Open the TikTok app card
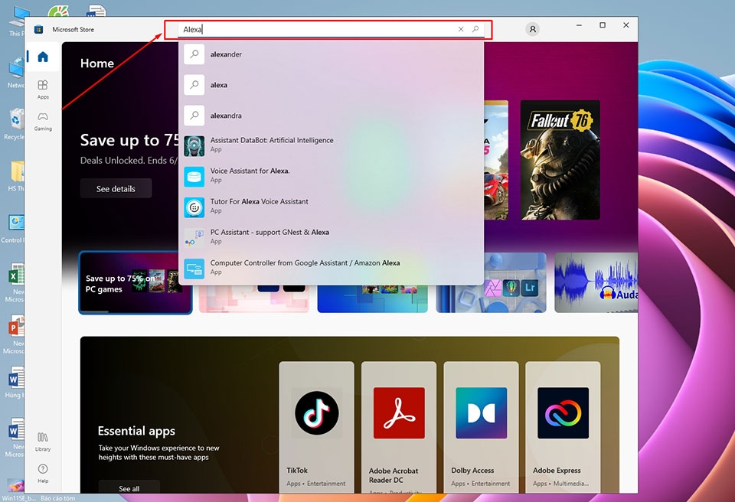Viewport: 735px width, 502px height. [x=317, y=417]
